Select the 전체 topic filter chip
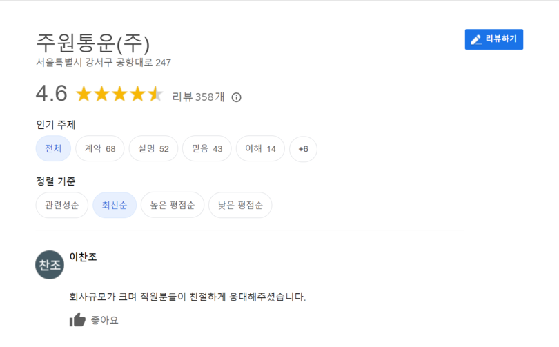This screenshot has width=559, height=347. (x=53, y=148)
